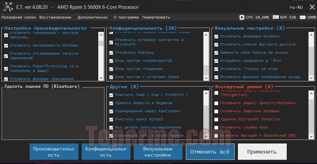
Task: Click the Производительность button
Action: click(54, 152)
